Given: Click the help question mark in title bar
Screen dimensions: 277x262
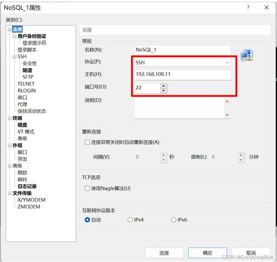Looking at the screenshot, I should [x=248, y=7].
